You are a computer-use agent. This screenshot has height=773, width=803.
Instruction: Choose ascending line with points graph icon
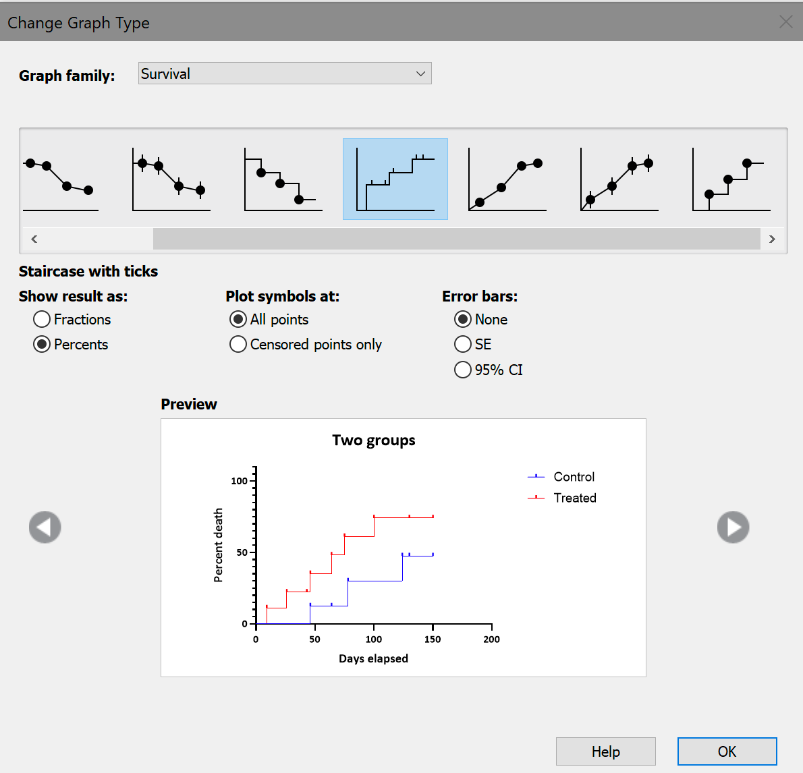coord(507,179)
